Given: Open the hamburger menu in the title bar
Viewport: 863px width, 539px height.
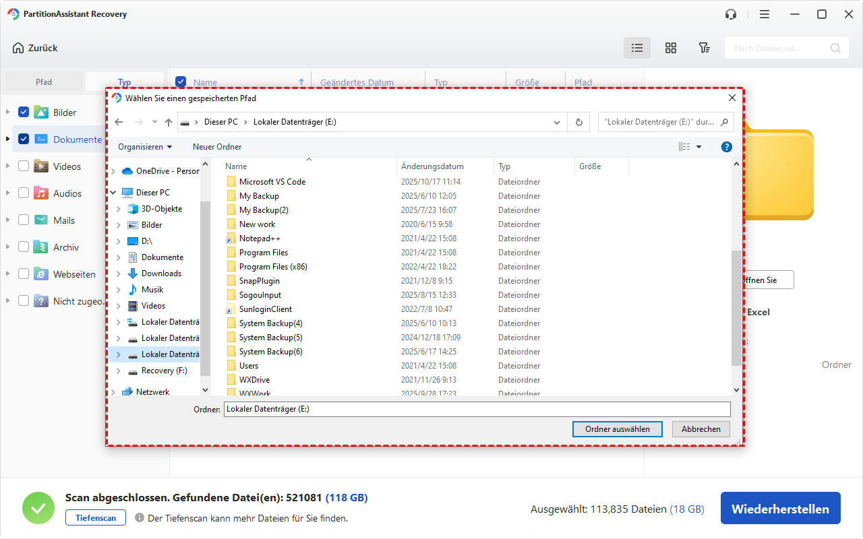Looking at the screenshot, I should tap(764, 14).
